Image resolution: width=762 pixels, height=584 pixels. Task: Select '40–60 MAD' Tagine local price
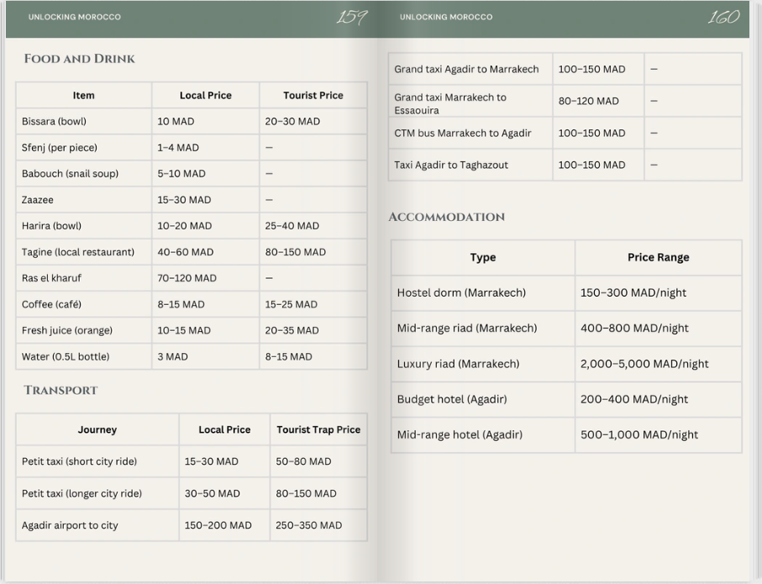[185, 252]
